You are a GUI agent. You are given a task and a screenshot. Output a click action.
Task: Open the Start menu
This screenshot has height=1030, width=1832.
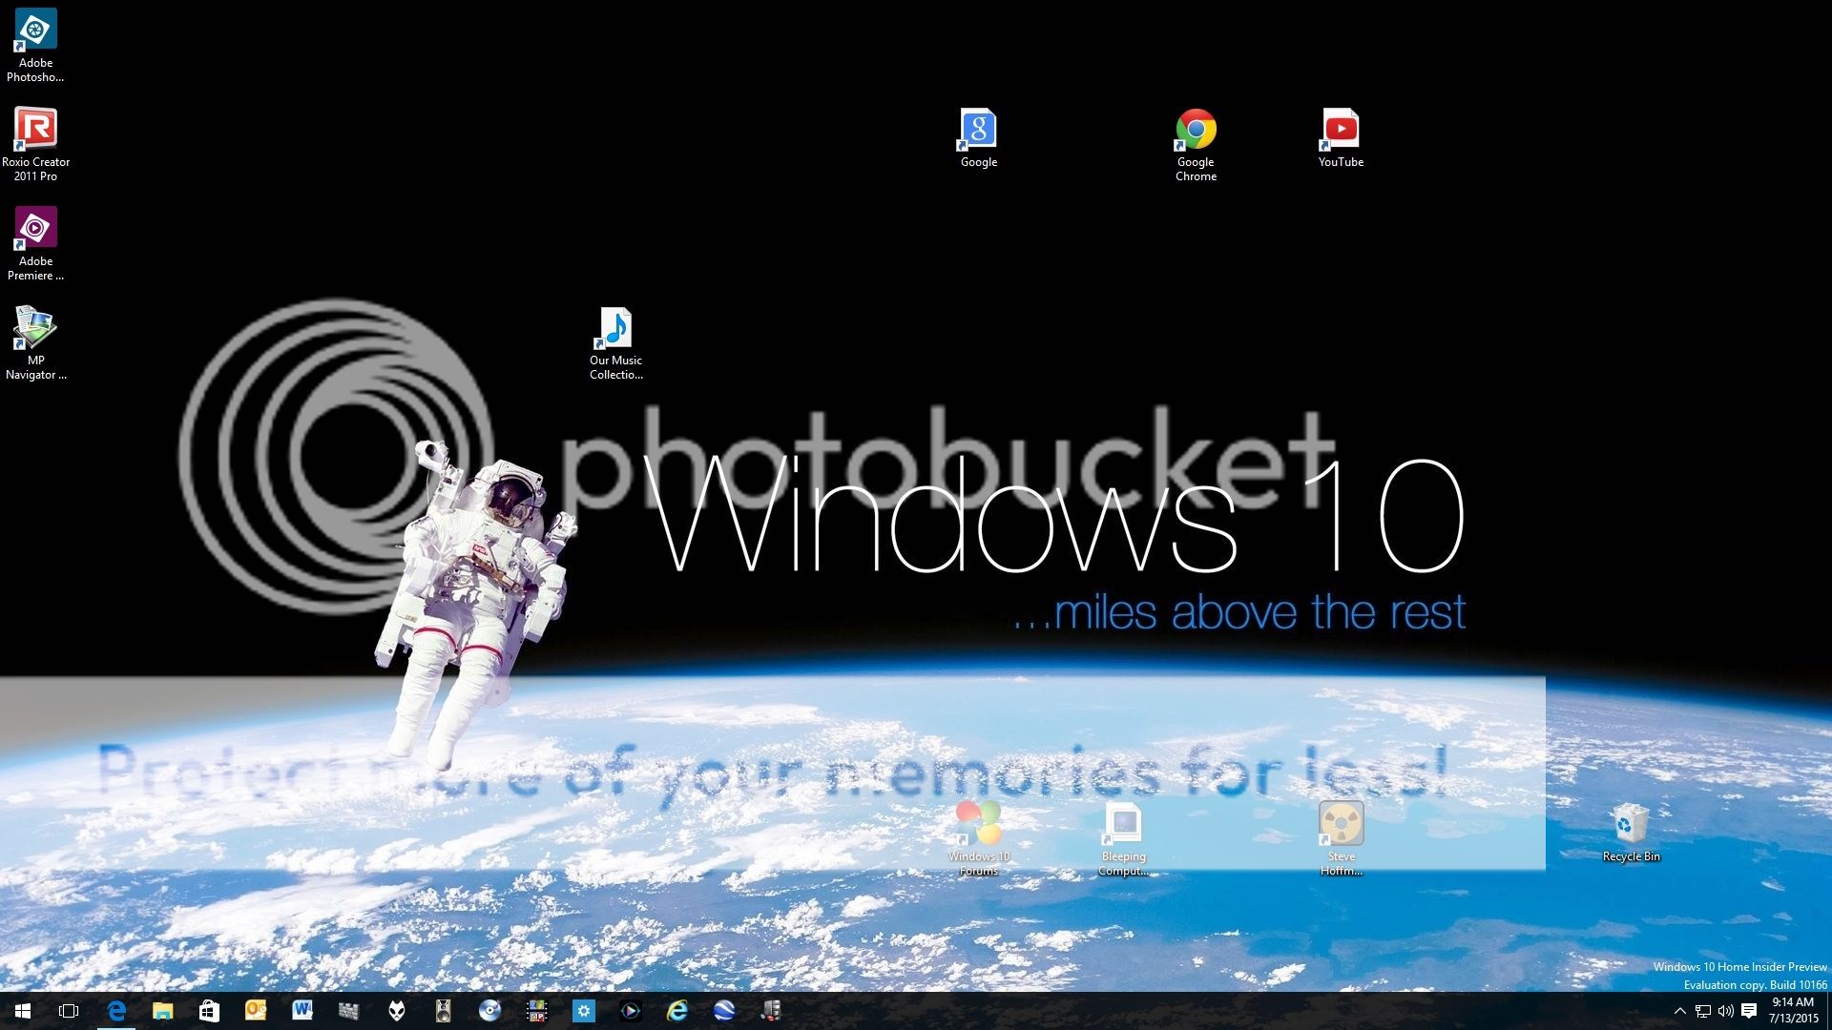click(21, 1011)
